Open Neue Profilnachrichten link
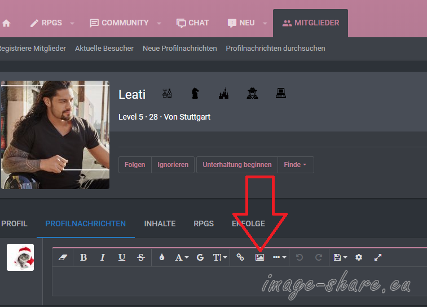This screenshot has width=427, height=307. [180, 49]
